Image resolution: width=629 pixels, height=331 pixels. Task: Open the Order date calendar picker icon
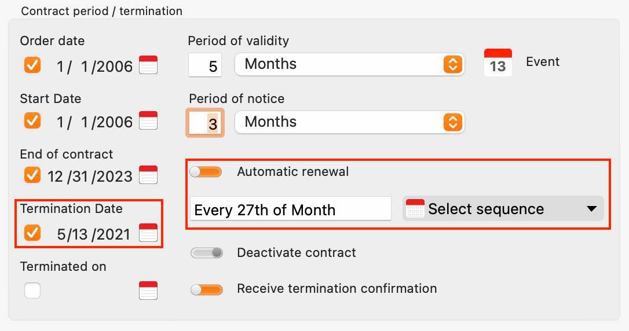[x=148, y=65]
